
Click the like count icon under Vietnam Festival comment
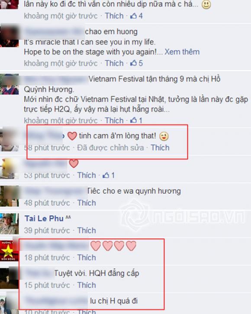pos(133,120)
